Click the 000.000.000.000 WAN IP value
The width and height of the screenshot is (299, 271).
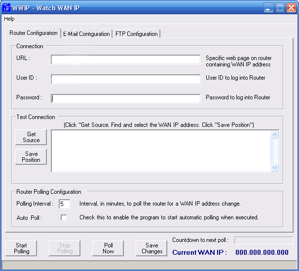click(x=262, y=252)
